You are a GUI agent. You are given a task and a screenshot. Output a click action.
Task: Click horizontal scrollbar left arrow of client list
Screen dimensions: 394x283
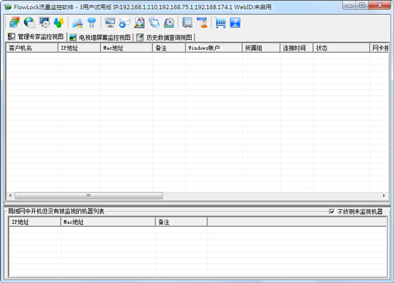tap(11, 195)
